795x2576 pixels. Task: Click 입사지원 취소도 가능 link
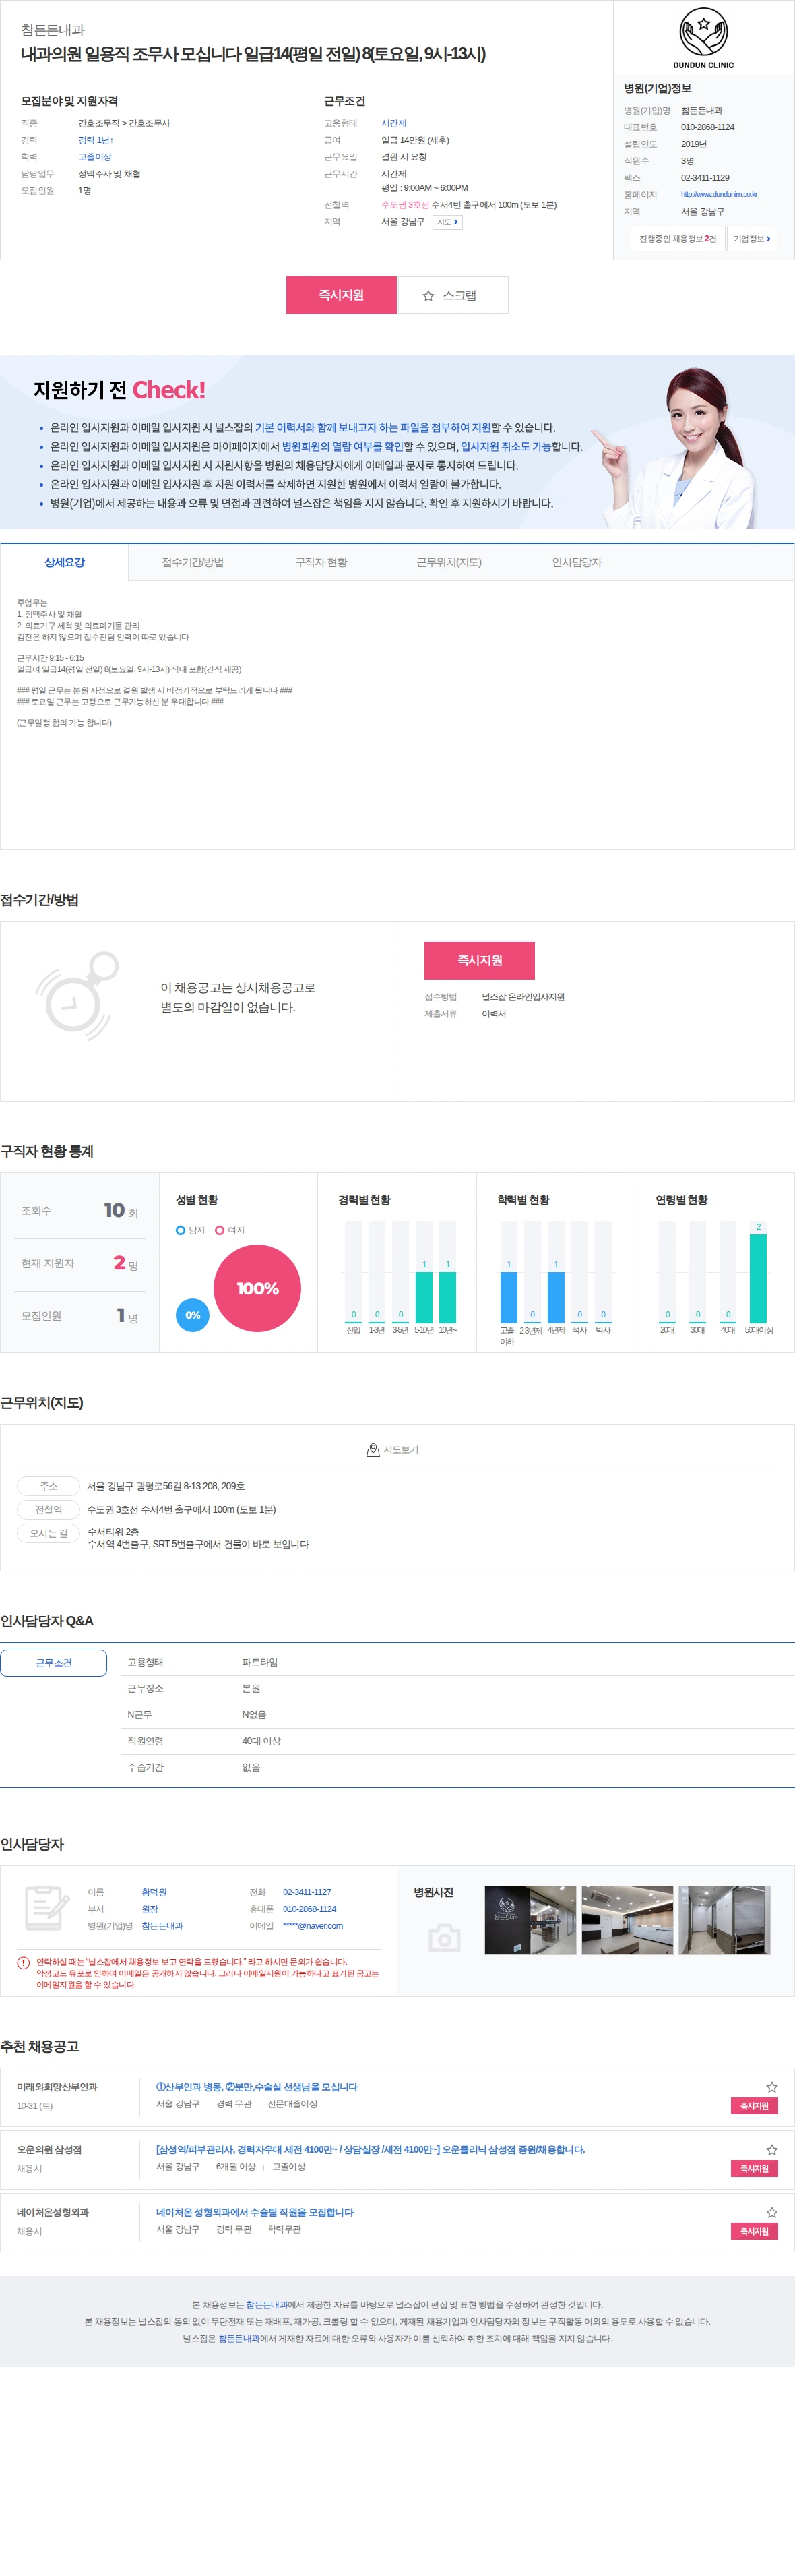[505, 446]
